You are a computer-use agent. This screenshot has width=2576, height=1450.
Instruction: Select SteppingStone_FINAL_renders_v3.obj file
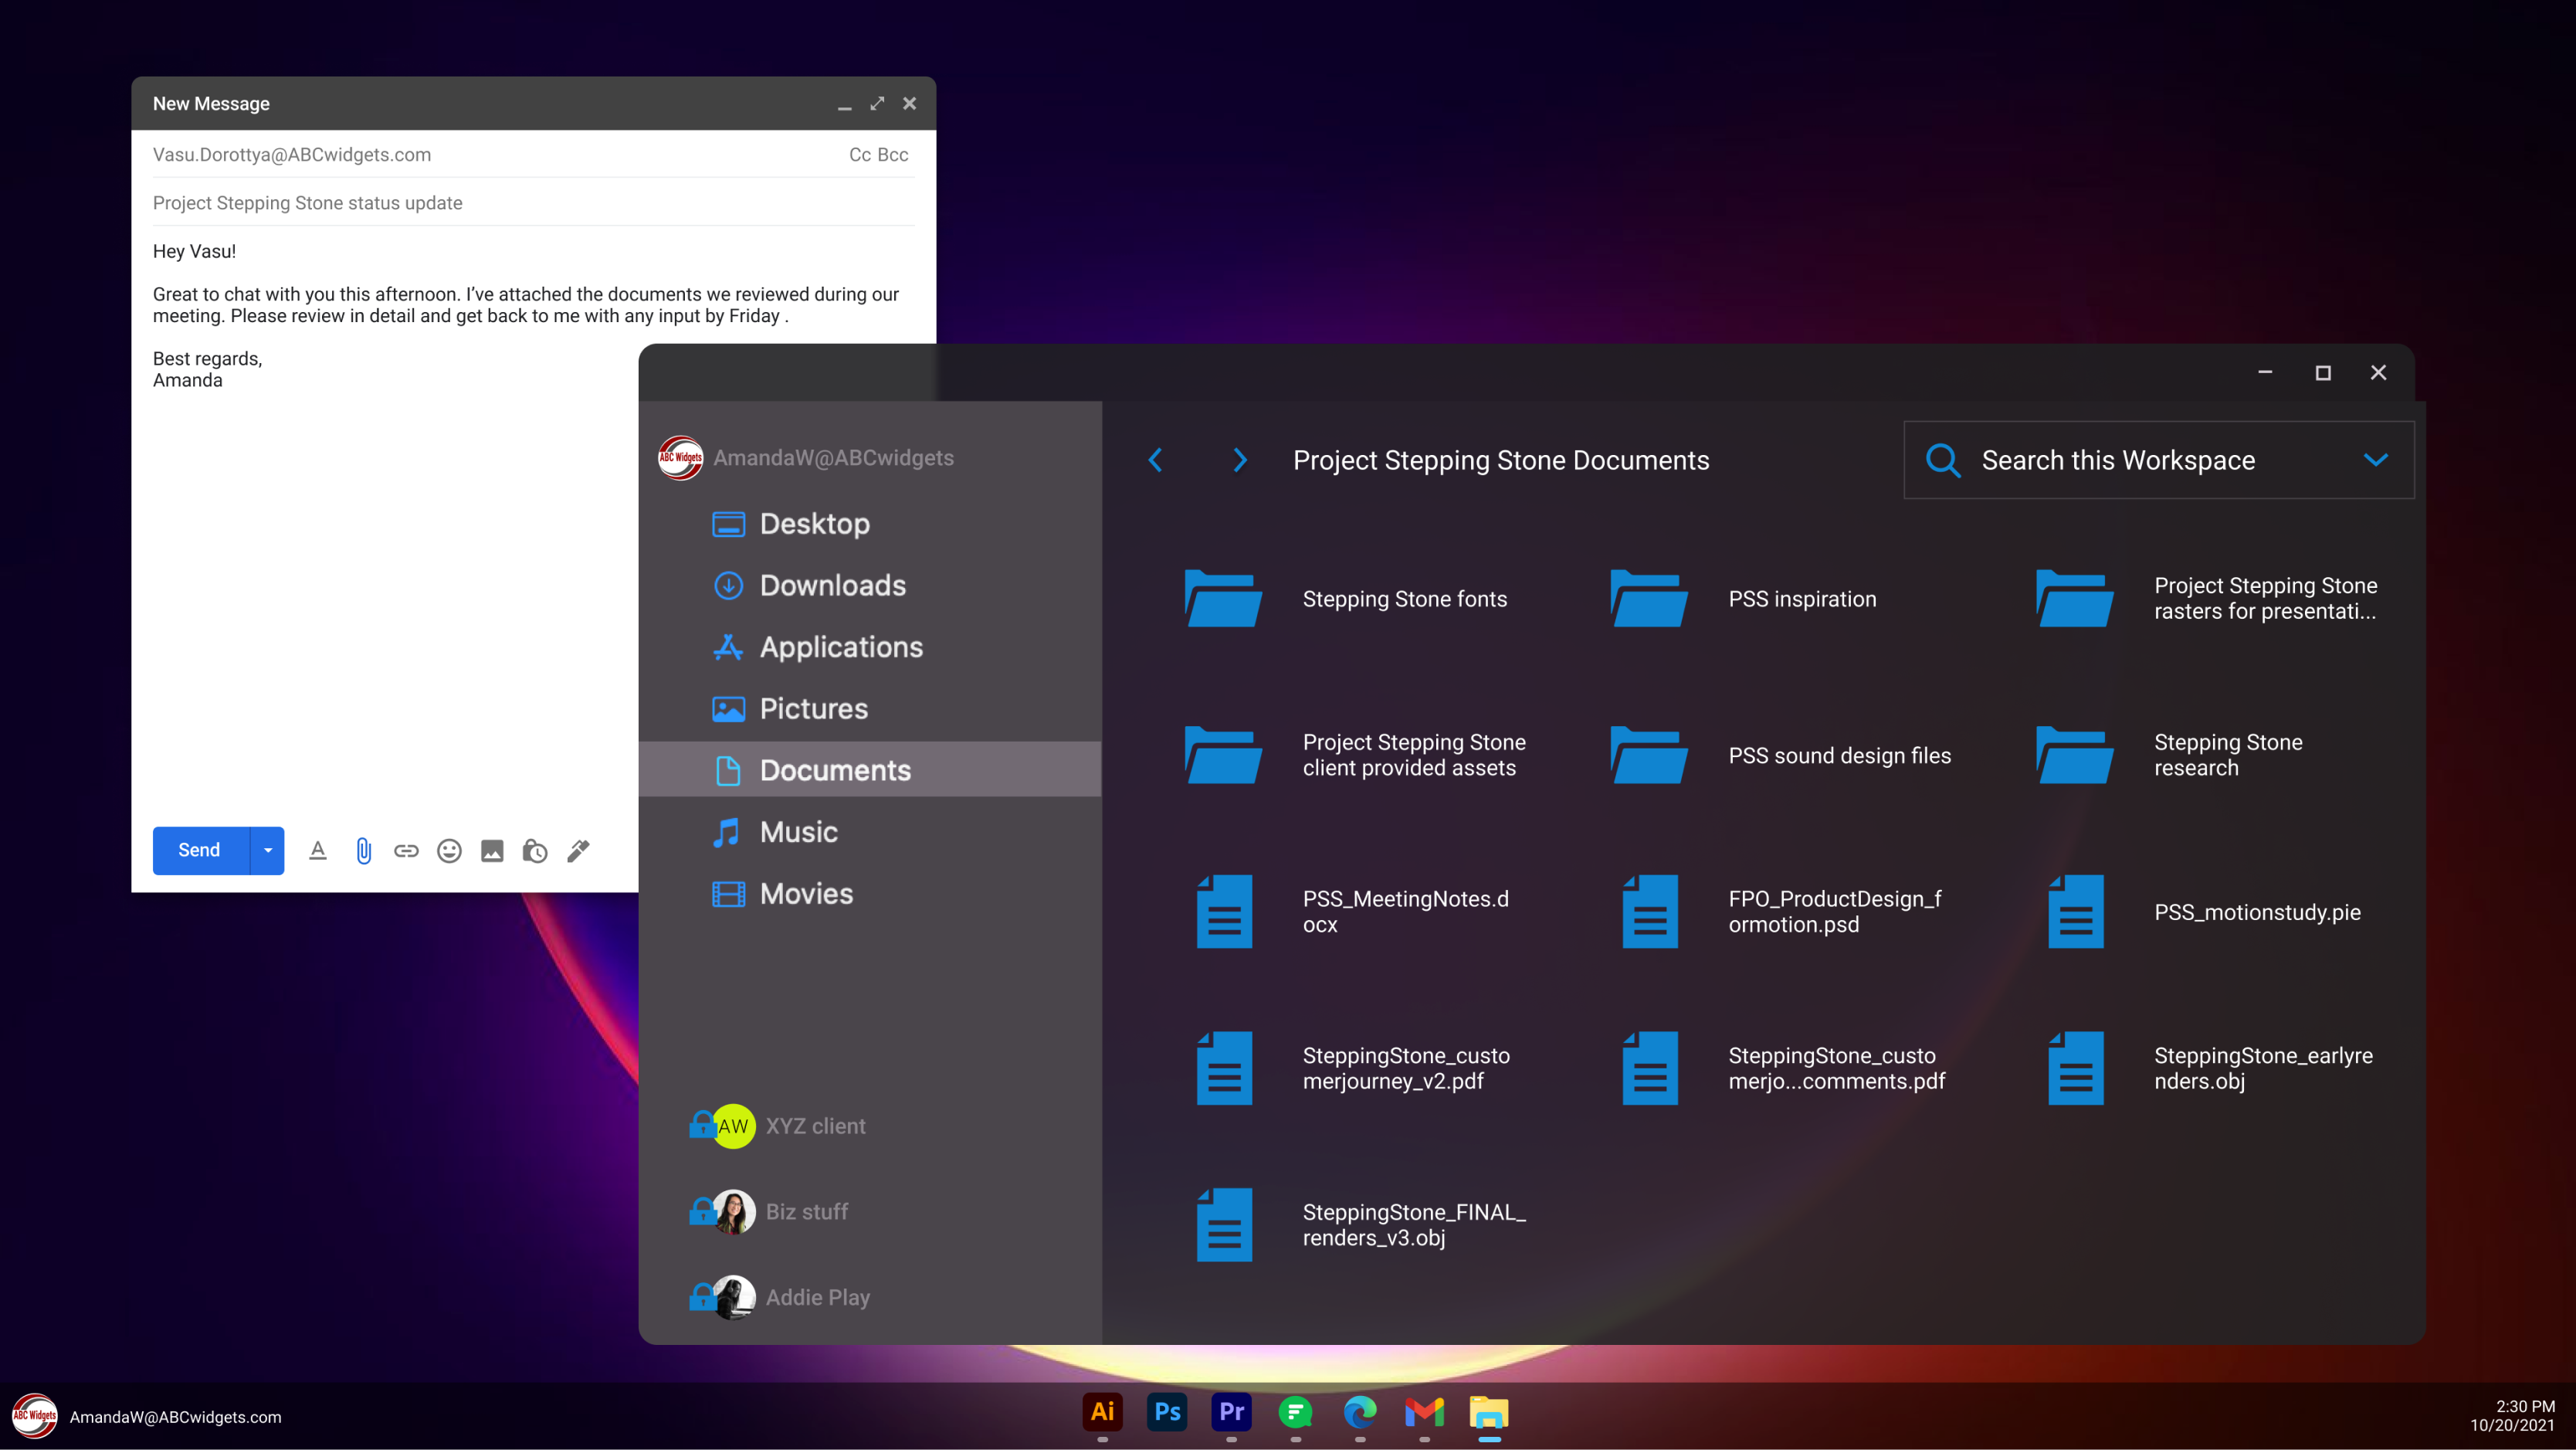[x=1361, y=1225]
